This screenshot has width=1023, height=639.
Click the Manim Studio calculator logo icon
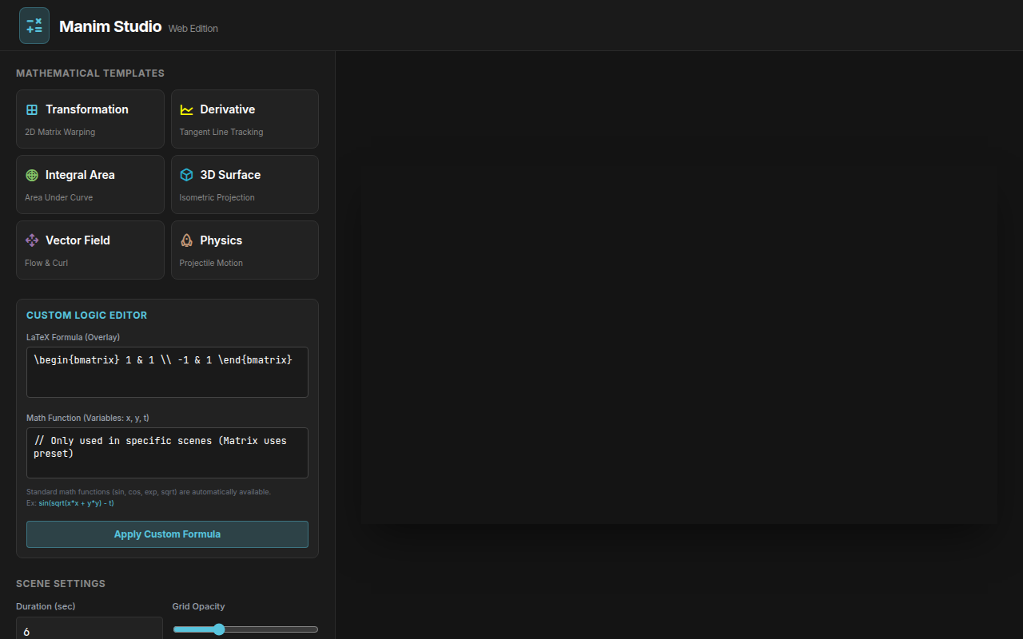pyautogui.click(x=34, y=26)
